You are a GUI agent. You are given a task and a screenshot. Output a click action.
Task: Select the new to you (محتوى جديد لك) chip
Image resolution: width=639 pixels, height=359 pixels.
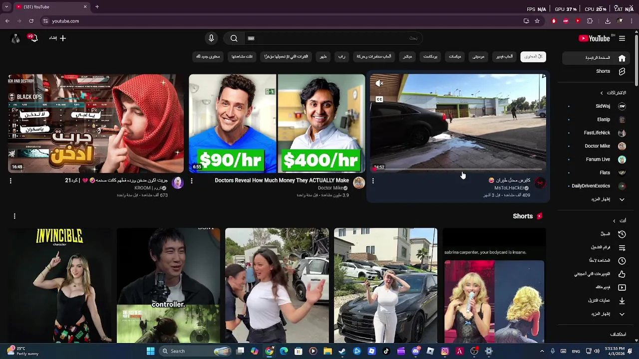click(x=208, y=57)
